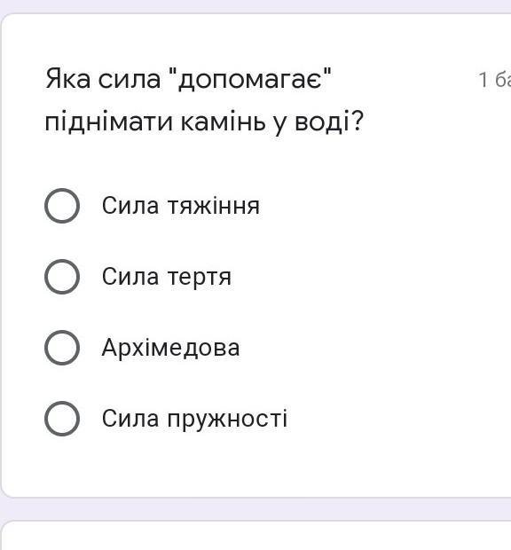Click the next question card at the bottom

[256, 536]
